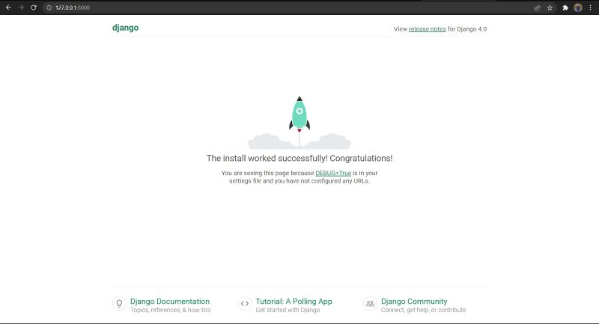Share this page using the share icon
Screen dimensions: 599x324
pos(537,7)
